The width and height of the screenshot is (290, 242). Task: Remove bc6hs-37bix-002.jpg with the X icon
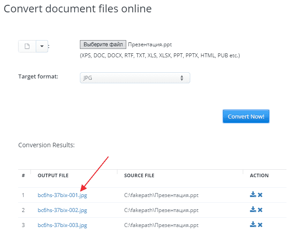point(260,210)
